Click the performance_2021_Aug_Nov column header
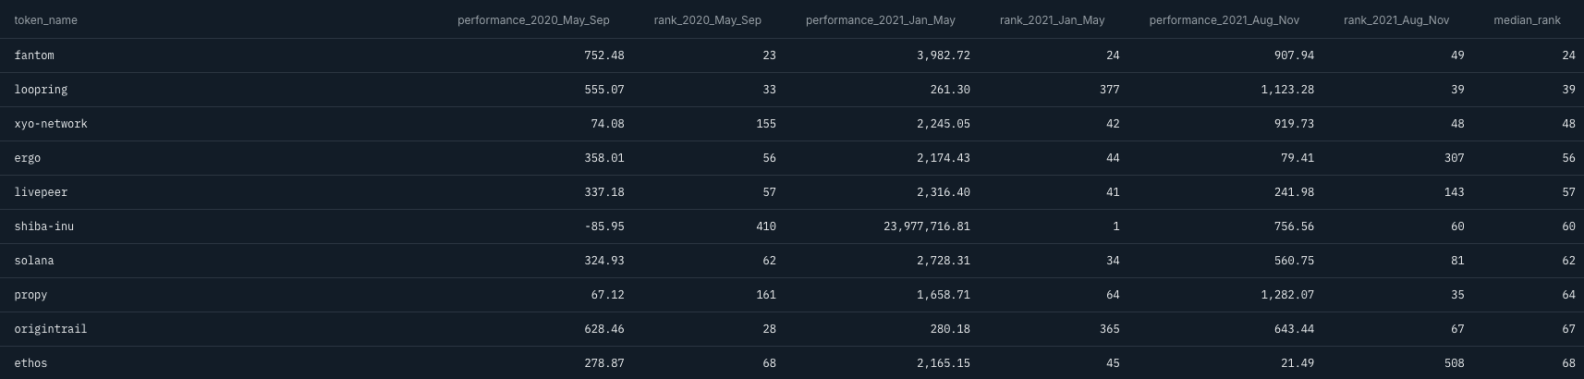The width and height of the screenshot is (1584, 379). coord(1224,20)
